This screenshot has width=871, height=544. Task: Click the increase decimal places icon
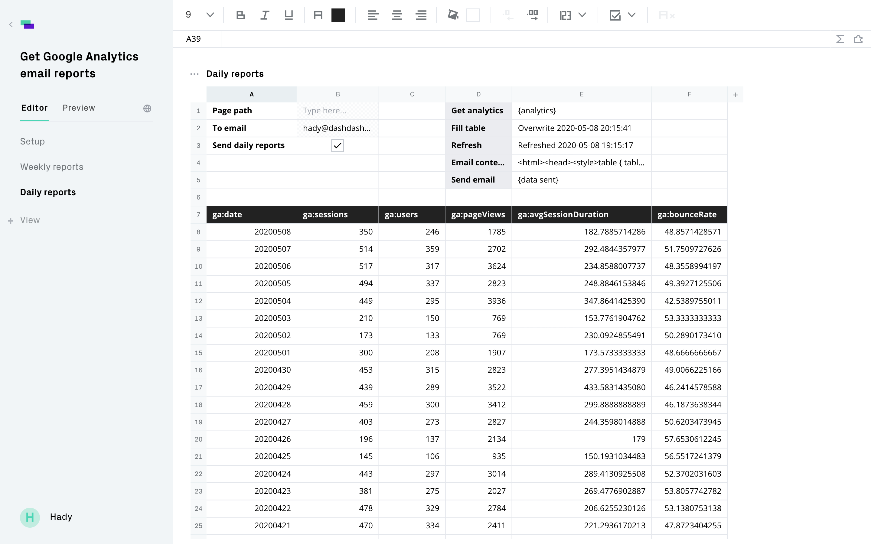[532, 15]
